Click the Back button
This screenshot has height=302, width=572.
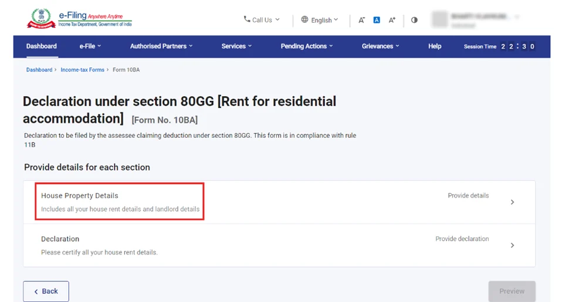click(x=46, y=291)
